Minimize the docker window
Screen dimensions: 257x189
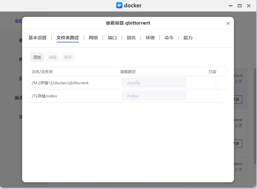point(231,6)
